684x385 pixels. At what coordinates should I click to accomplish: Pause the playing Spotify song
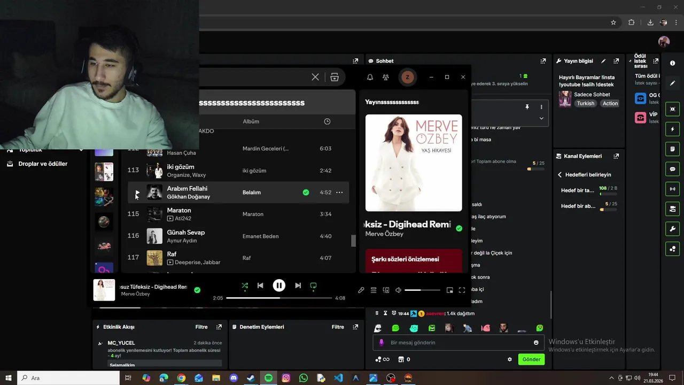[x=279, y=286]
